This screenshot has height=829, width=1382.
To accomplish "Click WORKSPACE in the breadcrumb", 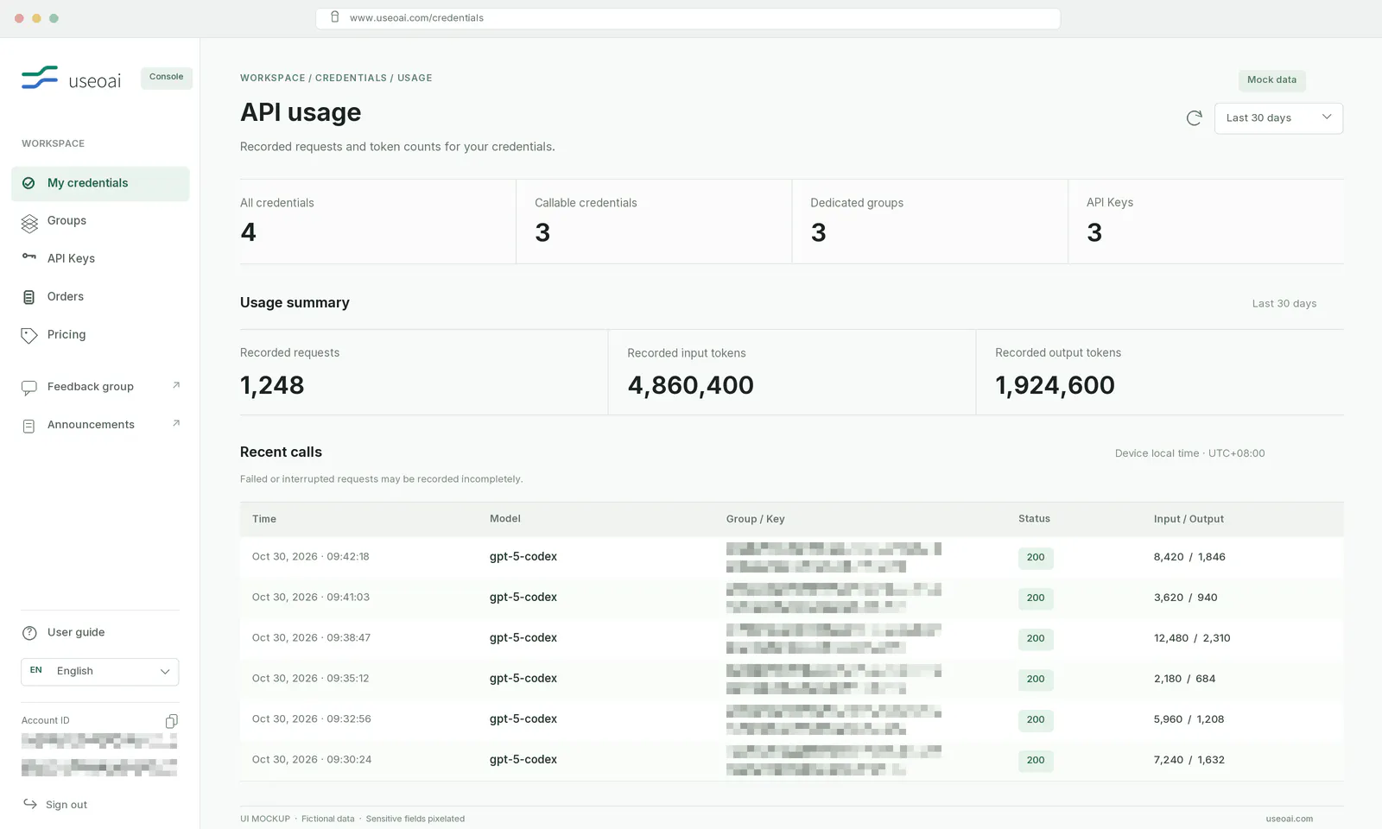I will tap(272, 78).
